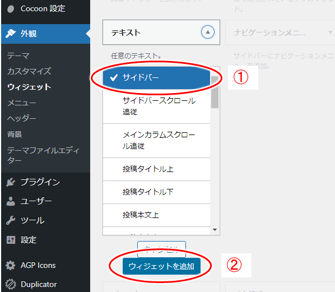Click the キャンセル button
This screenshot has width=335, height=292.
pyautogui.click(x=161, y=249)
